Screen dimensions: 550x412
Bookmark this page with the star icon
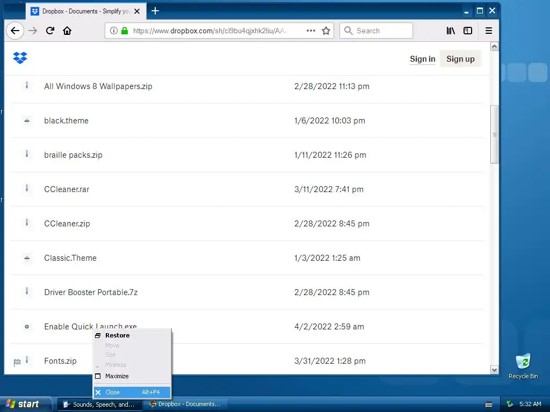pyautogui.click(x=326, y=31)
